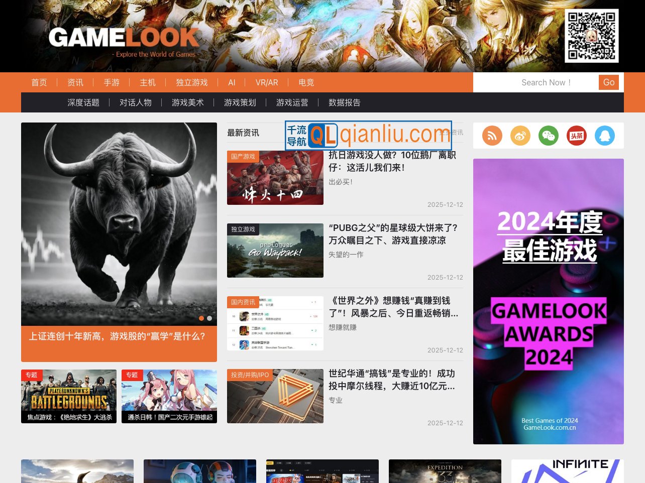Click the QR code in the banner
Image resolution: width=645 pixels, height=483 pixels.
591,36
